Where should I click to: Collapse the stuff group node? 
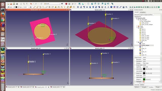pyautogui.click(x=137, y=42)
